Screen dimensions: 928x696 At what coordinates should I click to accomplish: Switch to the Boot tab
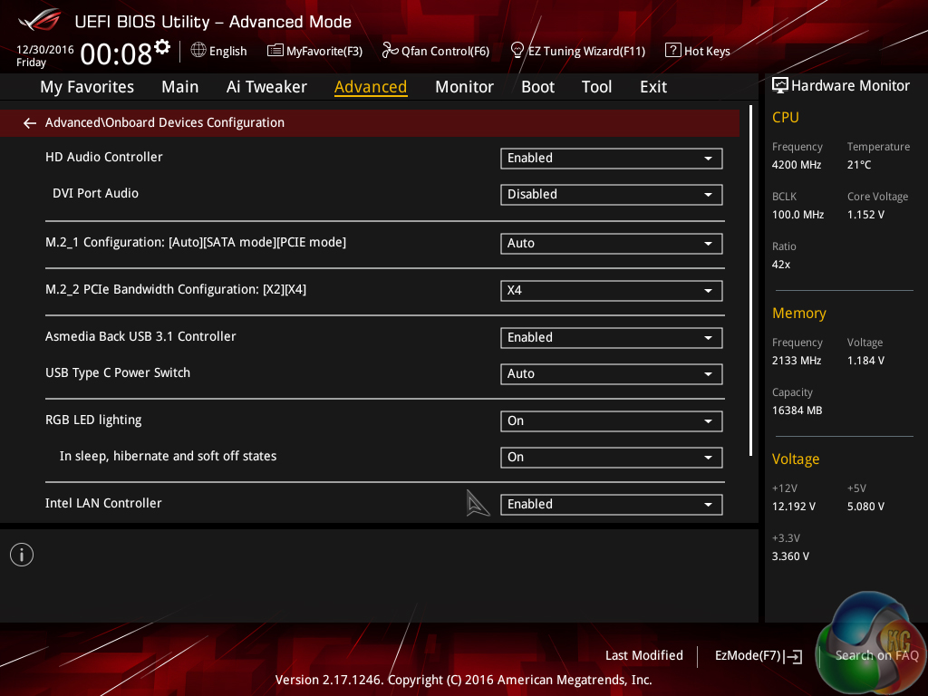pos(537,87)
